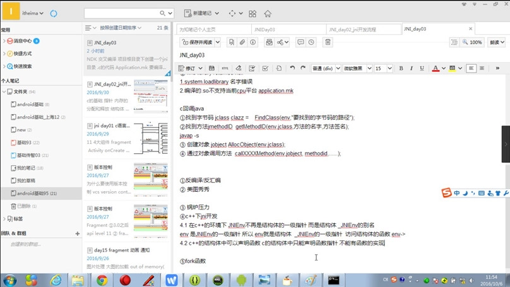
Task: Open the JNI_day02_jni note thumbnail
Action: pos(151,95)
